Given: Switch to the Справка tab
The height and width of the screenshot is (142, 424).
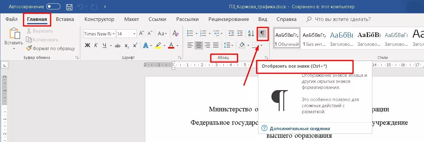Looking at the screenshot, I should click(287, 19).
